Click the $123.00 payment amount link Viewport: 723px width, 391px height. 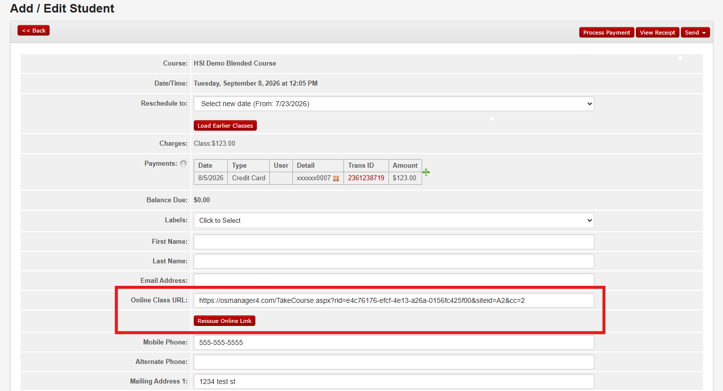[x=404, y=178]
